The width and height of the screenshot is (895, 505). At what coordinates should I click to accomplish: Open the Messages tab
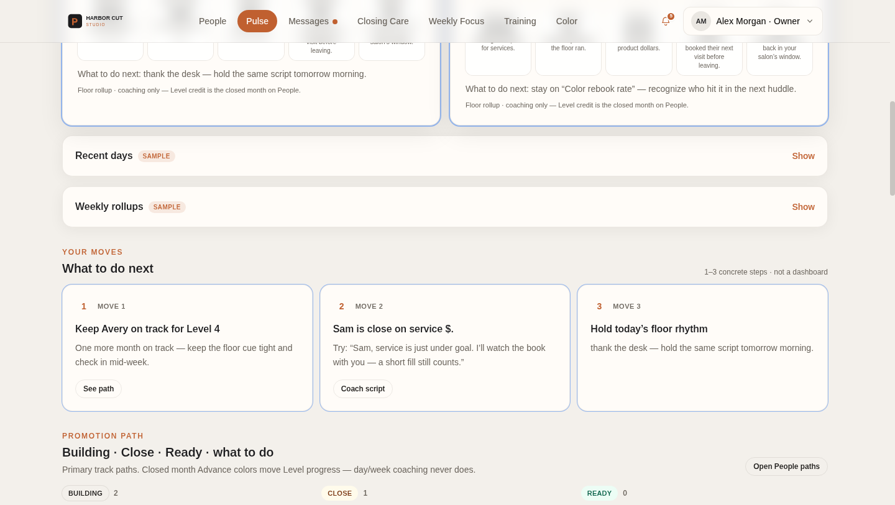pyautogui.click(x=313, y=21)
